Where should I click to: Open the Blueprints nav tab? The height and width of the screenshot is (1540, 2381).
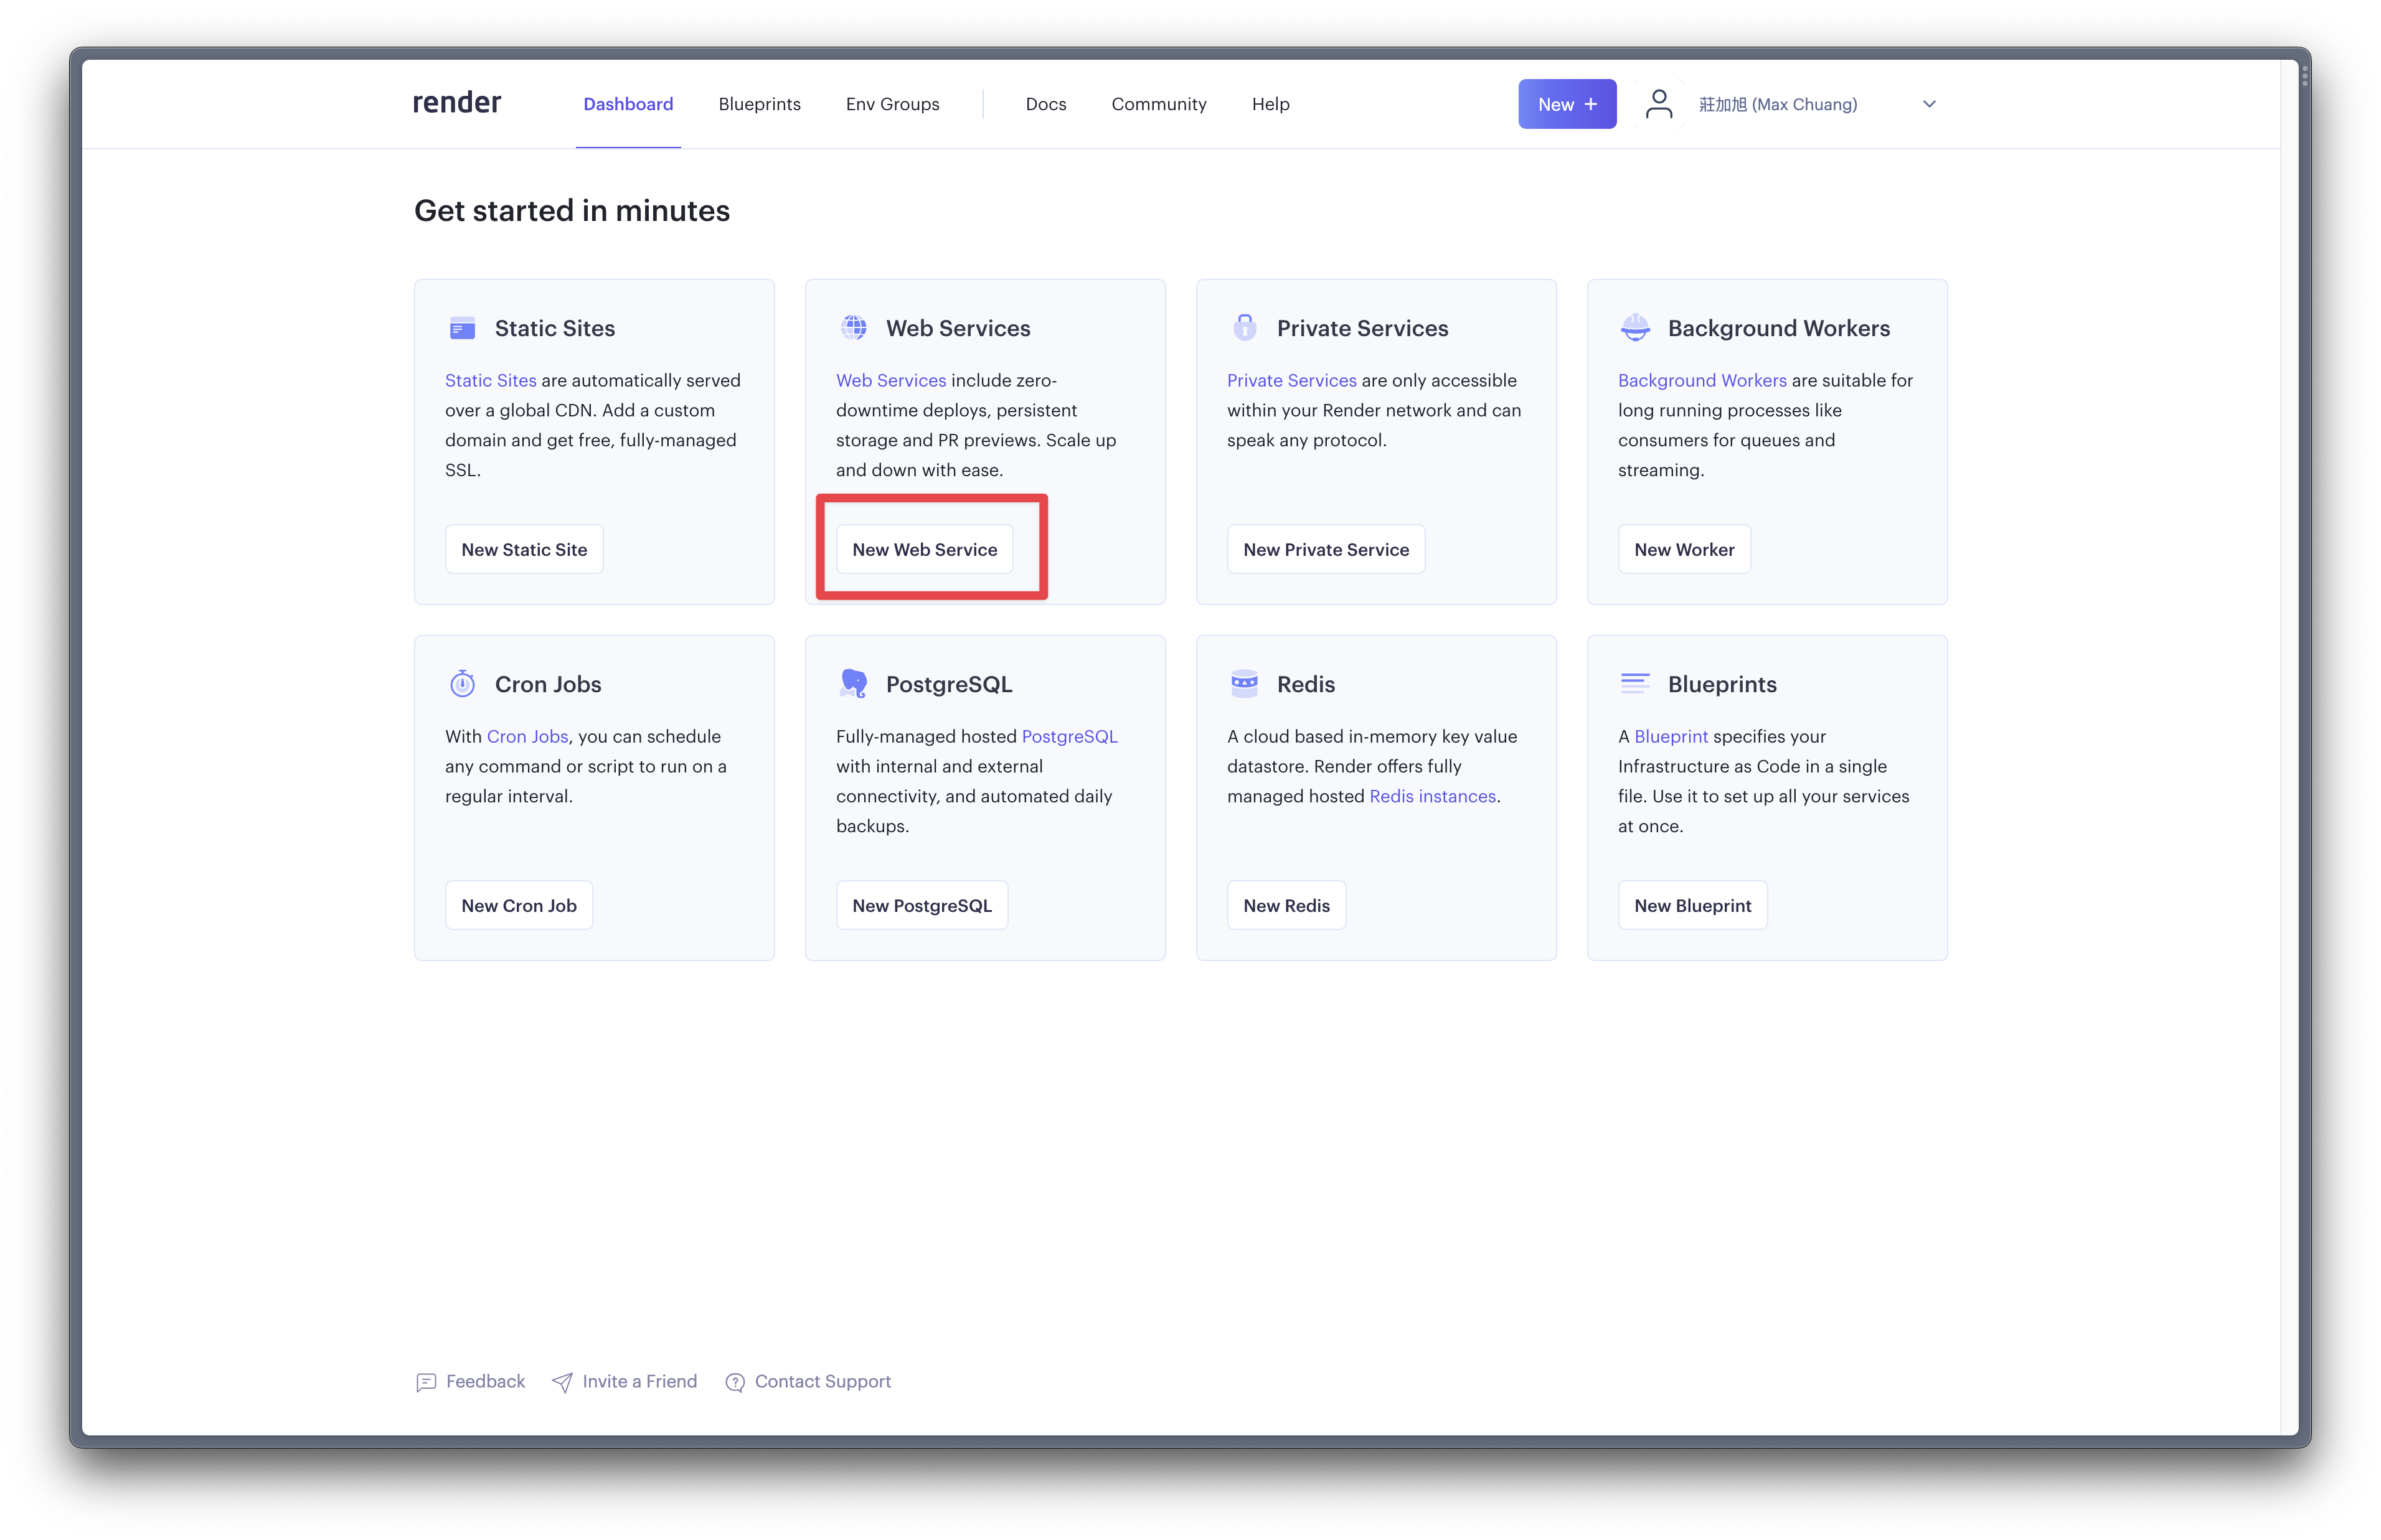[759, 104]
